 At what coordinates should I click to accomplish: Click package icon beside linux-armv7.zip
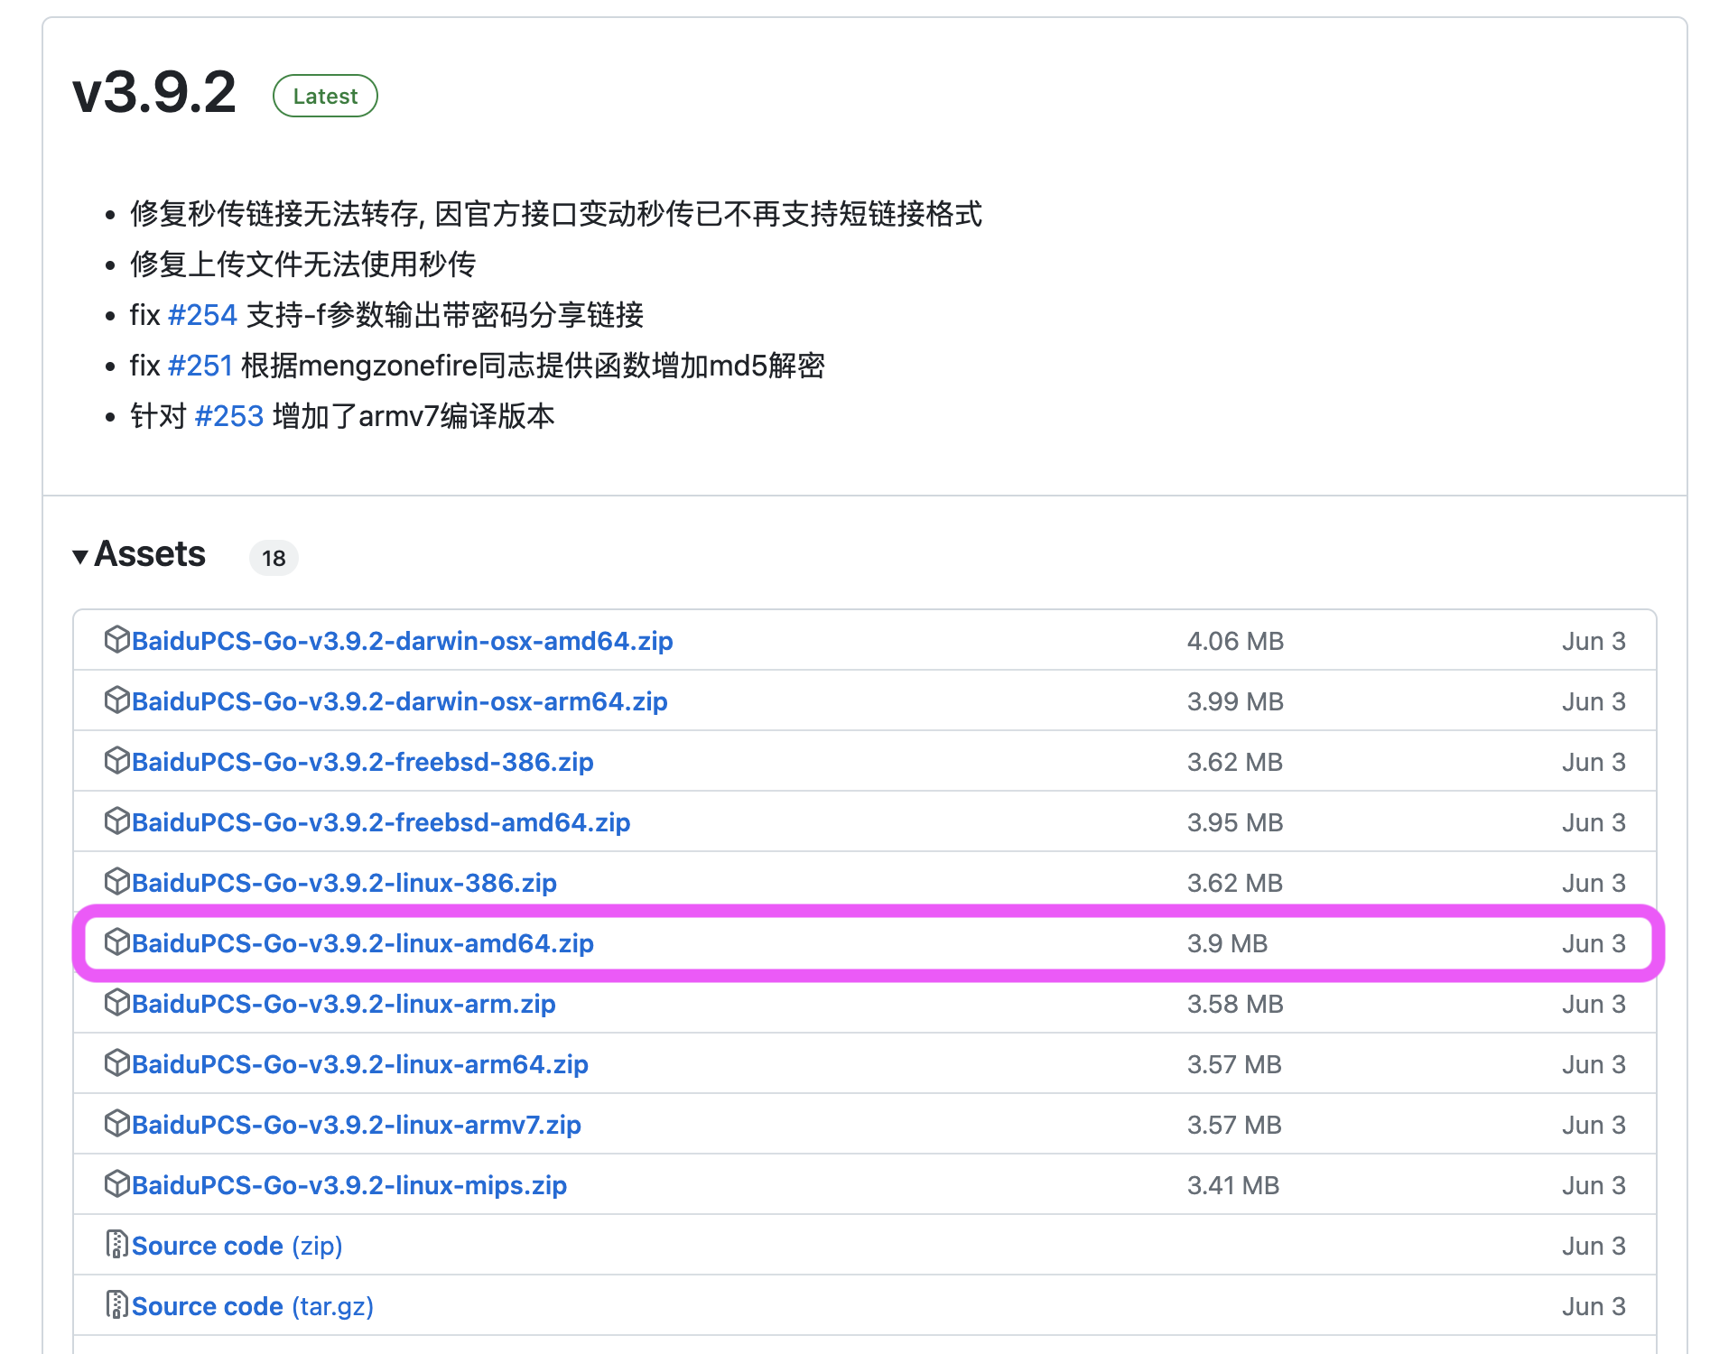(x=117, y=1123)
